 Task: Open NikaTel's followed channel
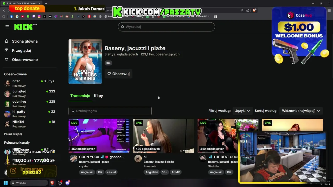[x=30, y=124]
